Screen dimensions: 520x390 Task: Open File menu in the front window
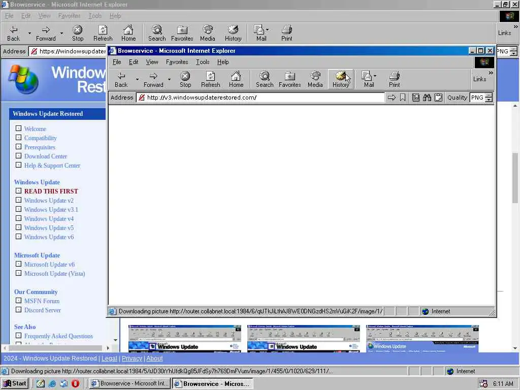point(117,62)
